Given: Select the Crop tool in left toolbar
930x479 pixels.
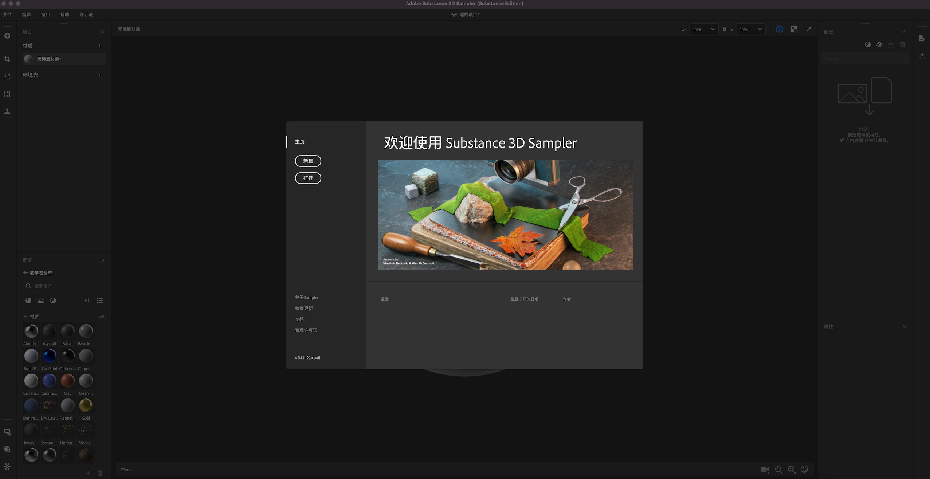Looking at the screenshot, I should tap(7, 59).
